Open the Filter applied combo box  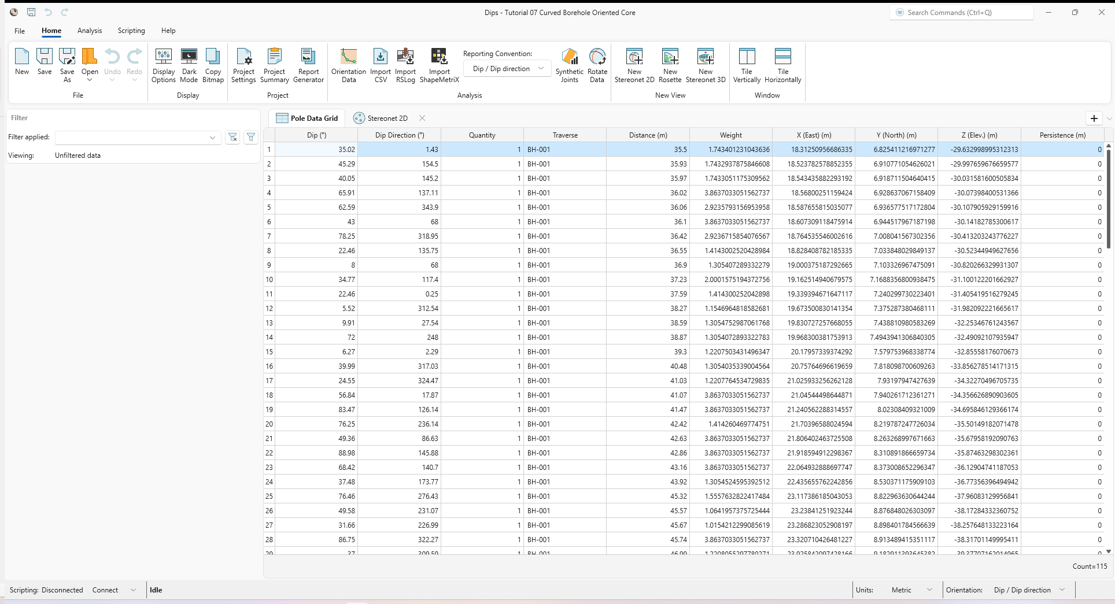(138, 138)
